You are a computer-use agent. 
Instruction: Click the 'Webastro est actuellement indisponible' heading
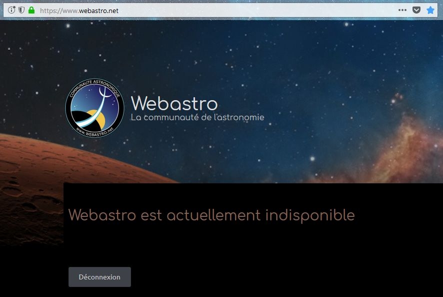[x=211, y=215]
